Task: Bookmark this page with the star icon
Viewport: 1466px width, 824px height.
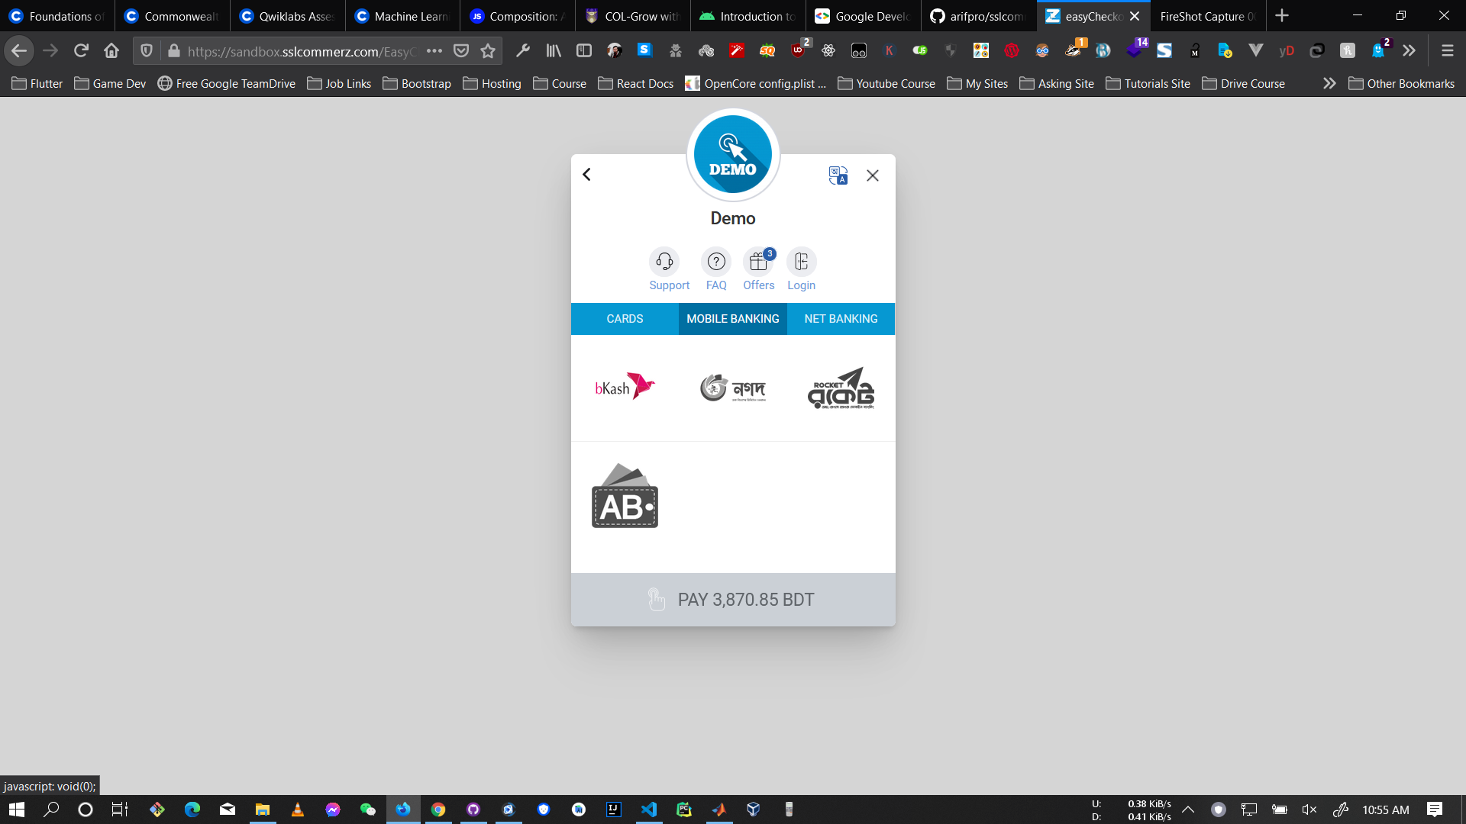Action: [488, 51]
